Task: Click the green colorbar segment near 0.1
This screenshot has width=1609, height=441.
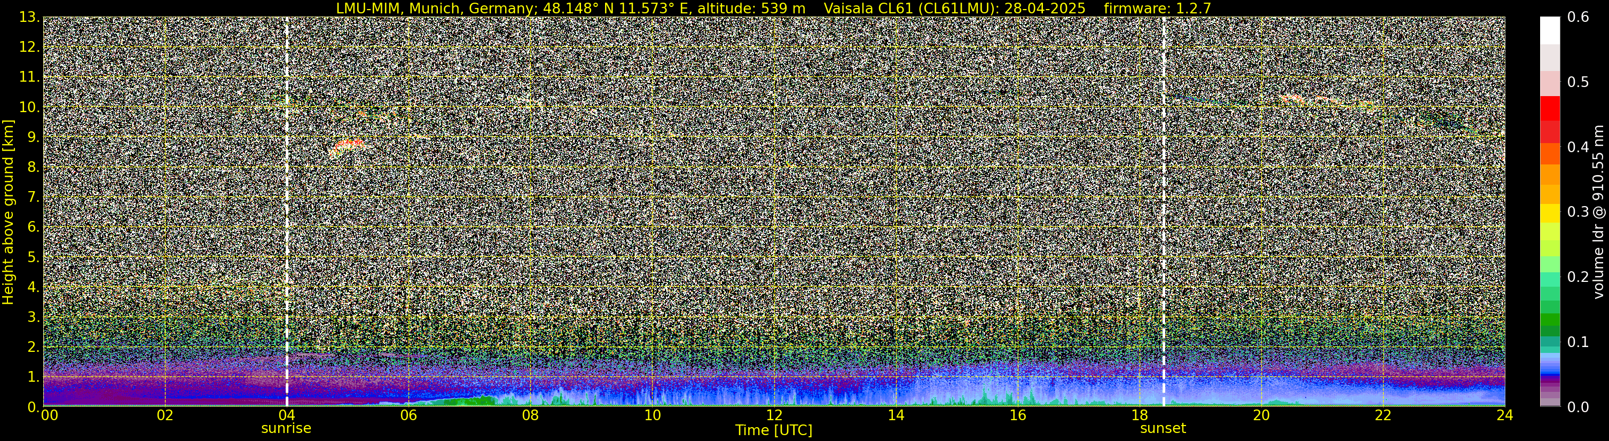Action: pos(1550,332)
